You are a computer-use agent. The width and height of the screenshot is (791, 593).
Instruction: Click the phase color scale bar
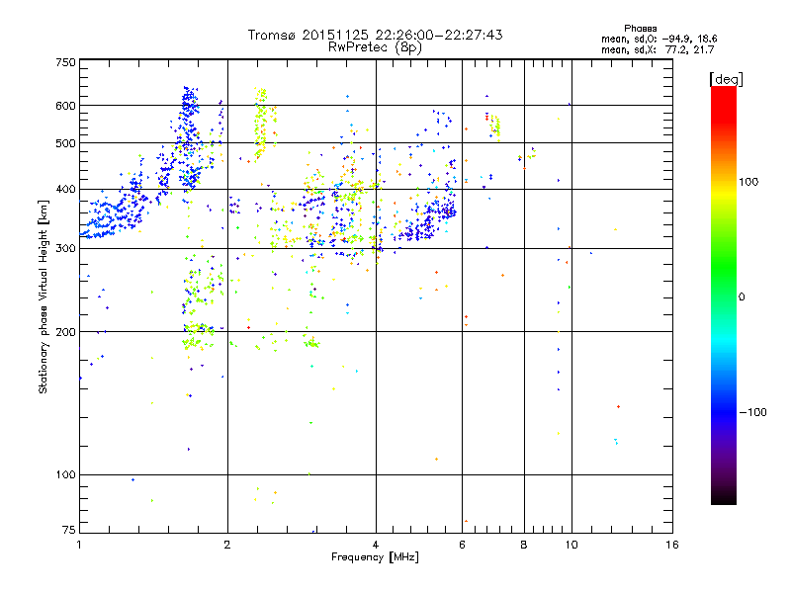point(724,296)
